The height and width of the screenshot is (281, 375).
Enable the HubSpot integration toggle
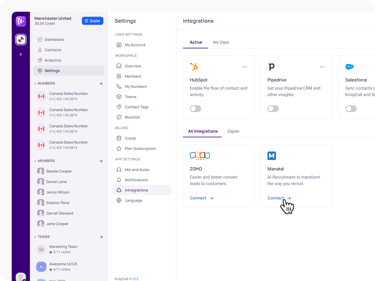click(x=195, y=109)
